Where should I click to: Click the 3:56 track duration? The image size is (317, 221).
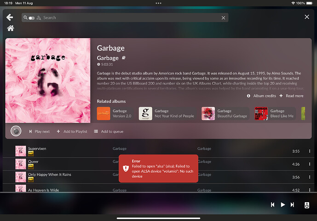coord(296,177)
